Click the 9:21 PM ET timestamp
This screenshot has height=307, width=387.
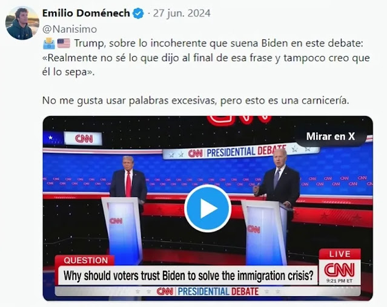point(339,281)
